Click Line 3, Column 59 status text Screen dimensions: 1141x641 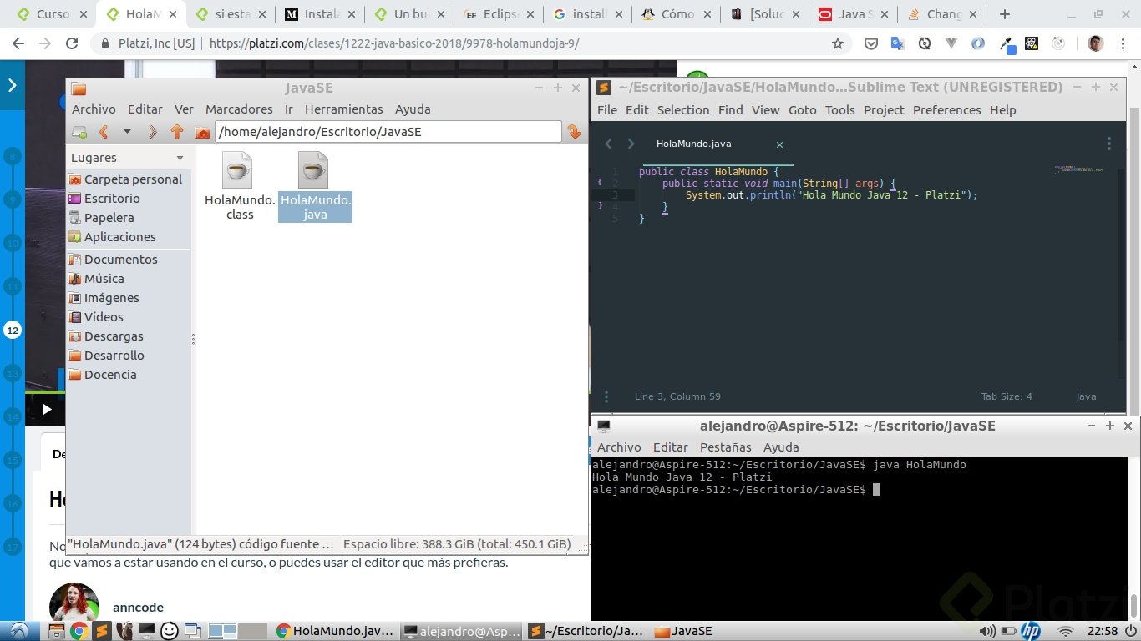click(677, 396)
